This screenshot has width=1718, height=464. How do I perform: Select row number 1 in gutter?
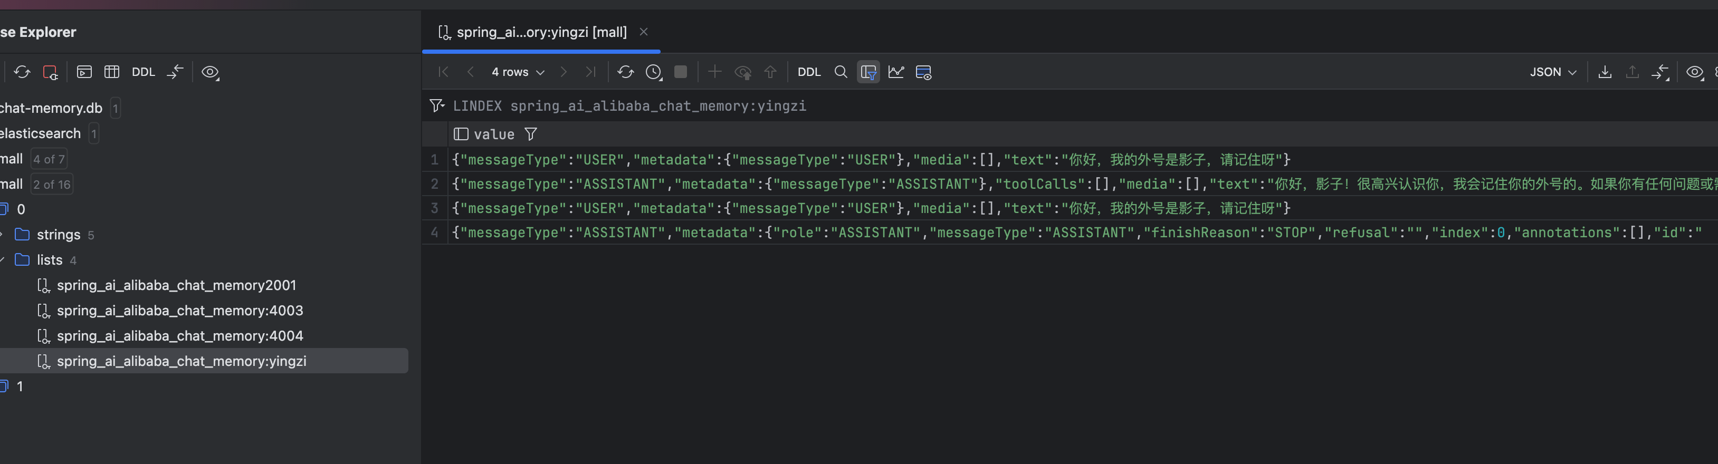pyautogui.click(x=435, y=160)
